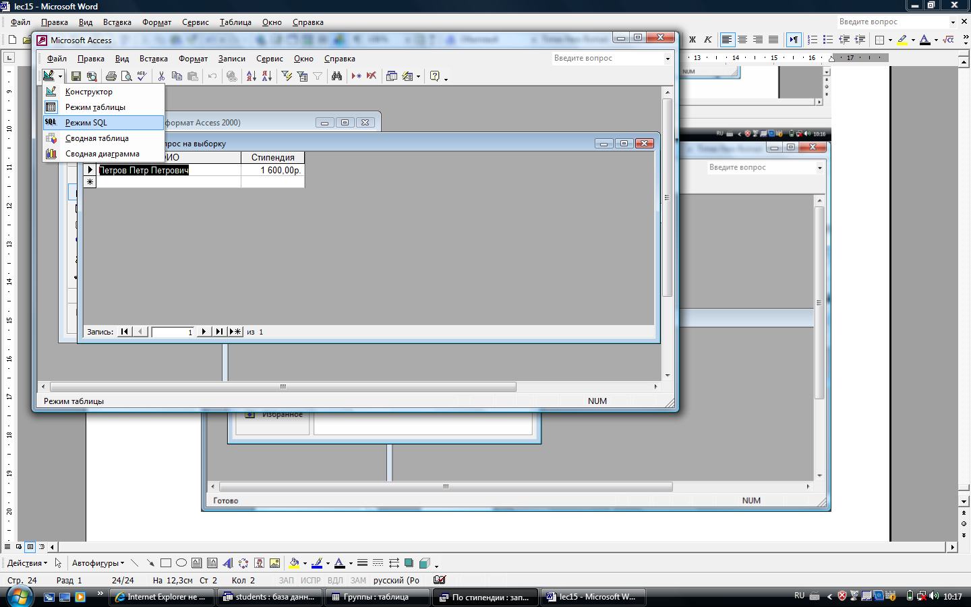Expand Word borders dropdown arrow
This screenshot has width=971, height=607.
pos(890,40)
